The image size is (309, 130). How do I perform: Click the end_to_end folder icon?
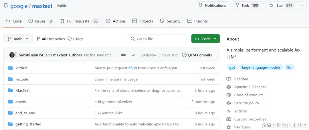tap(11, 113)
